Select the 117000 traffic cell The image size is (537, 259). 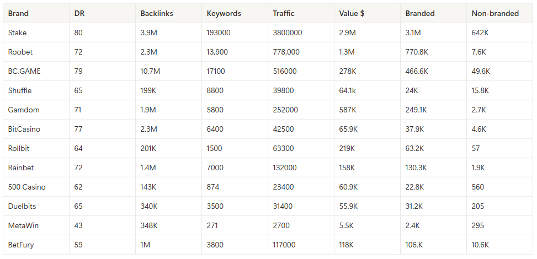[x=301, y=245]
